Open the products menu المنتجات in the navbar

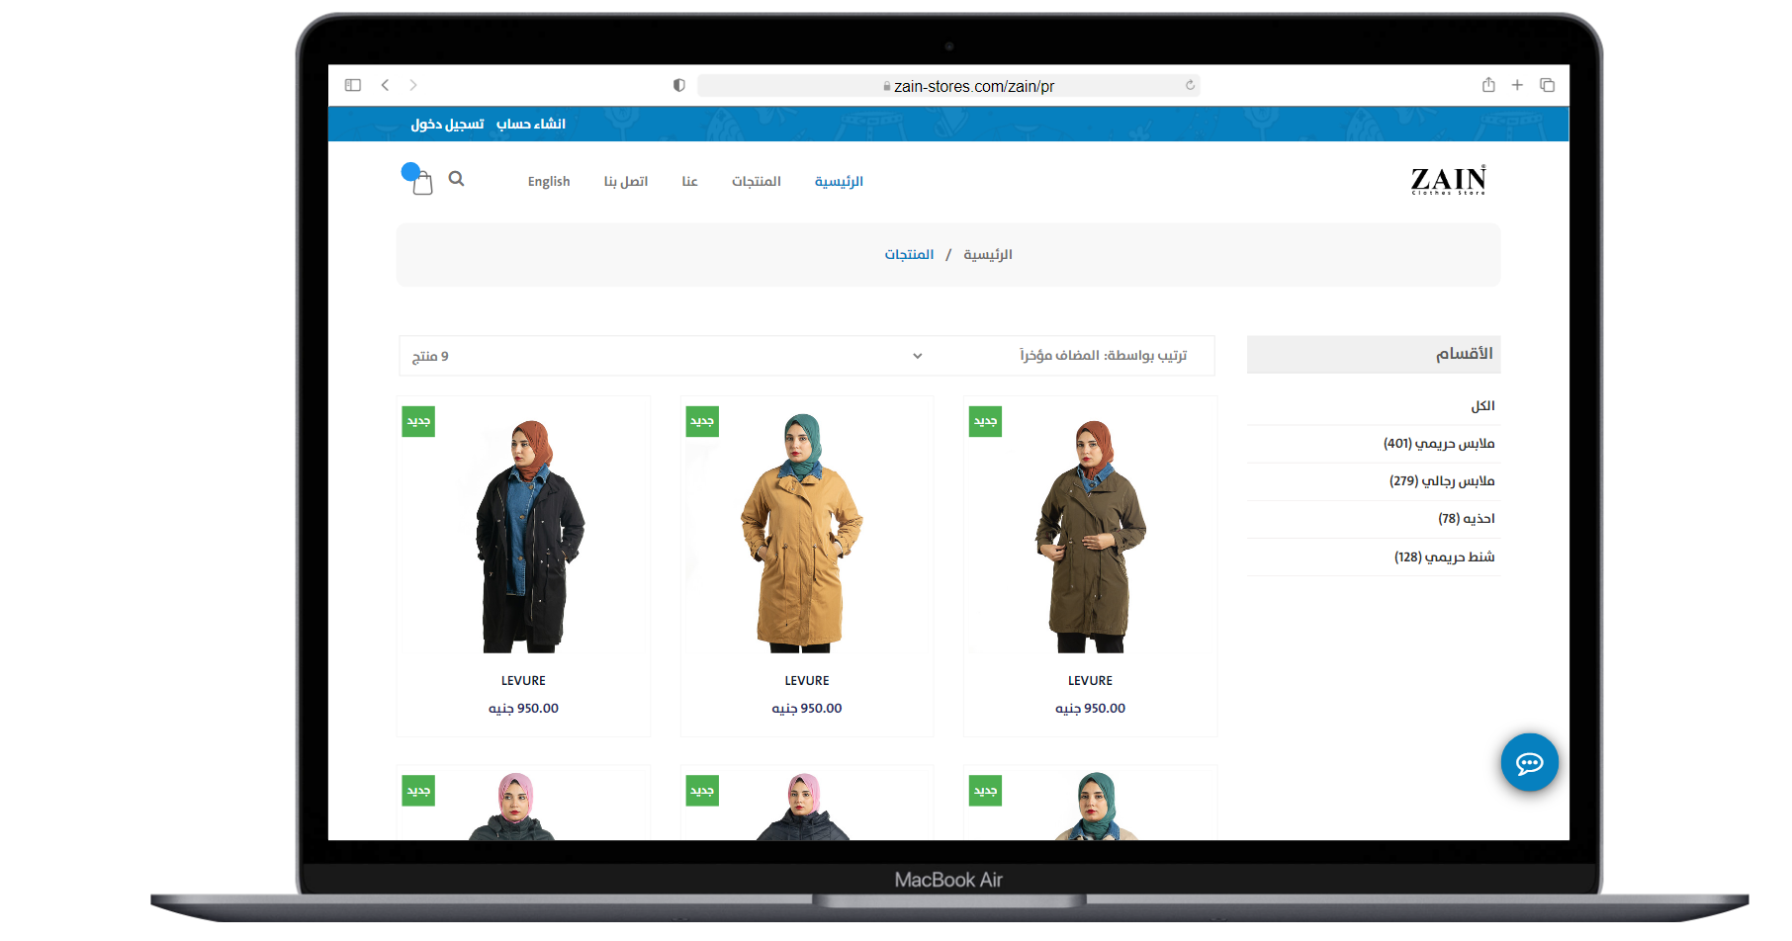pyautogui.click(x=757, y=181)
